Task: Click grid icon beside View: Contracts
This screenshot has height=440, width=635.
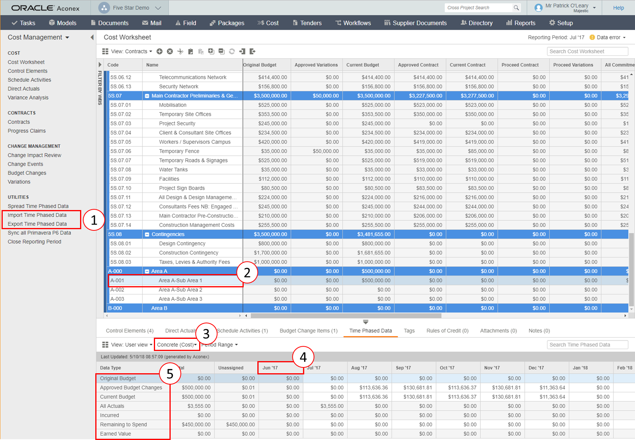Action: click(x=105, y=52)
